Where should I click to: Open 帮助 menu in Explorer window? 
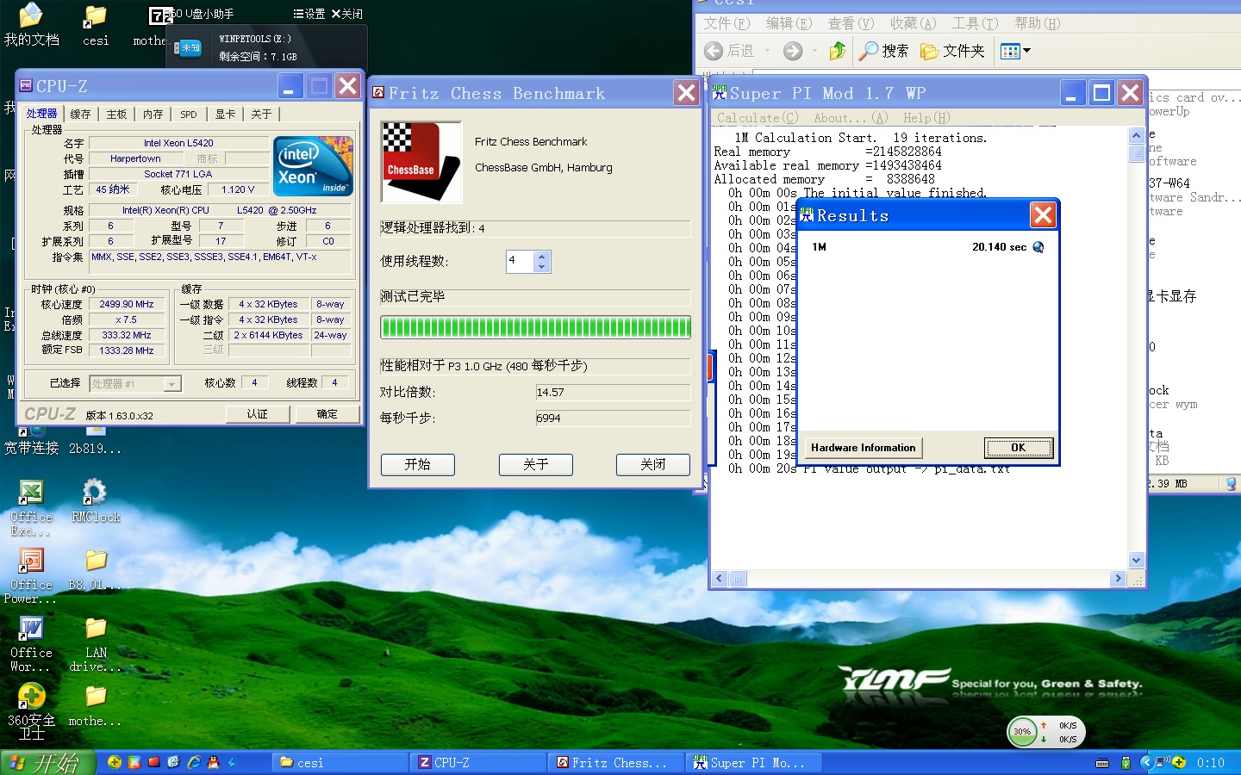click(1038, 23)
